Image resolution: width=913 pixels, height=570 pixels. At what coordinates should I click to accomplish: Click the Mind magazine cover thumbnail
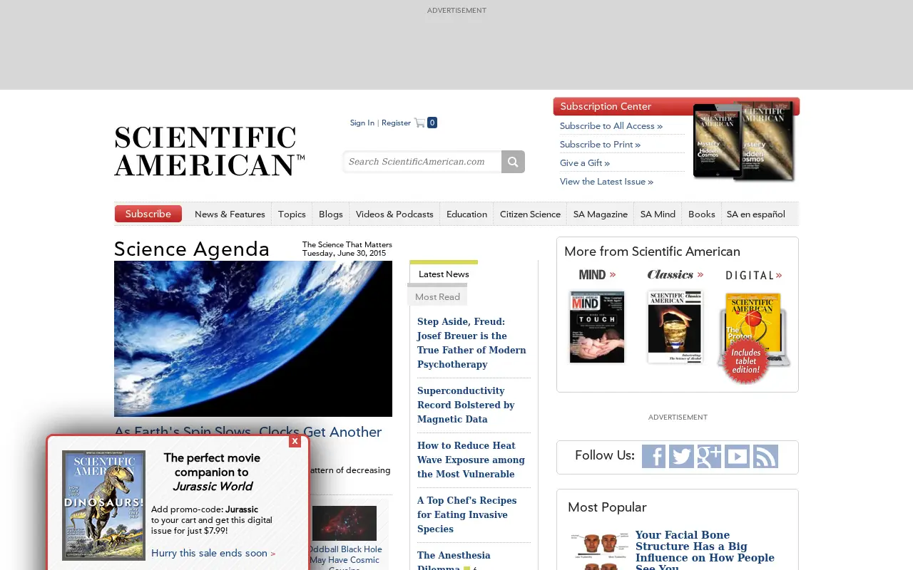[x=597, y=327]
